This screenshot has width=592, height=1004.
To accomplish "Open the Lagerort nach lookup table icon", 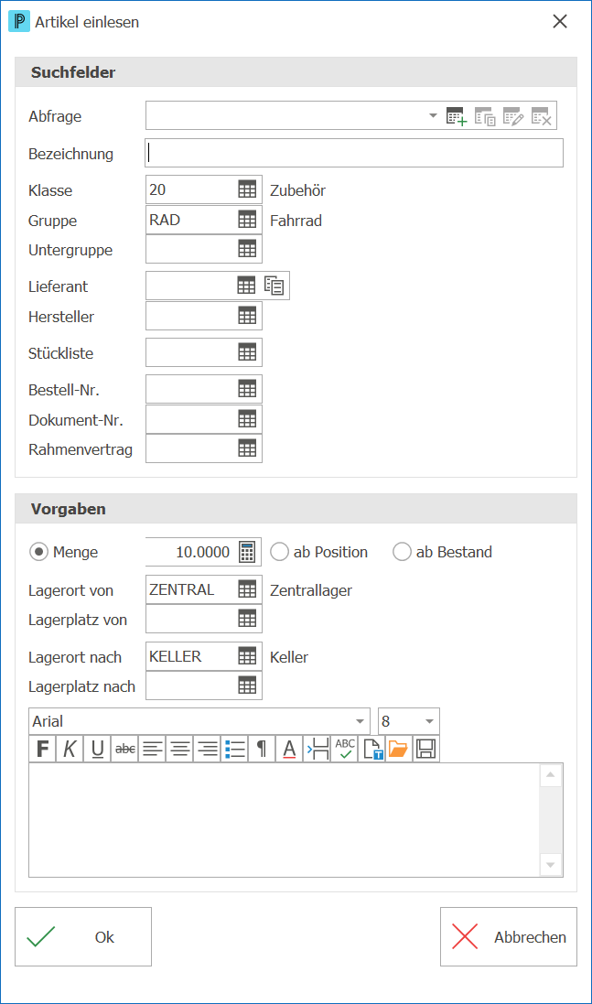I will 247,655.
